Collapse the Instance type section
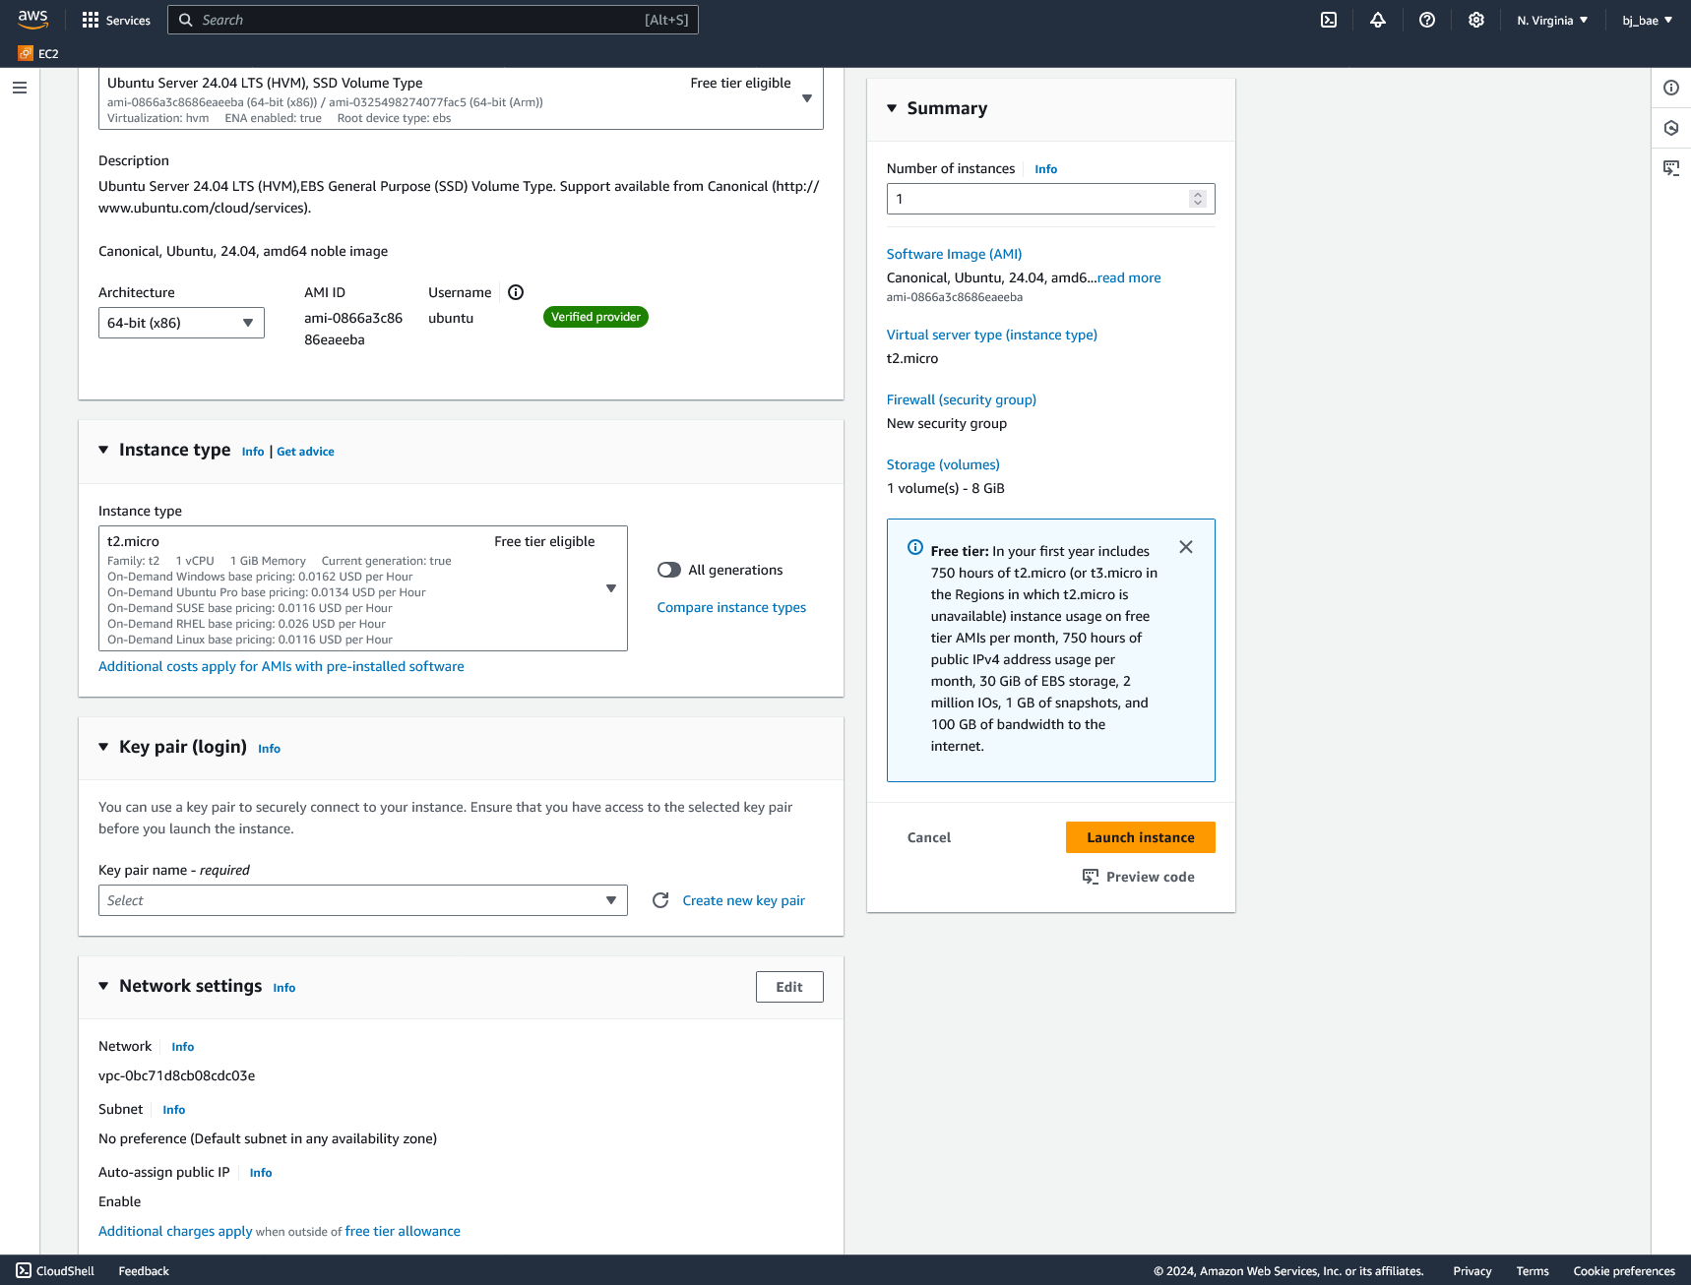This screenshot has width=1691, height=1285. pos(103,450)
